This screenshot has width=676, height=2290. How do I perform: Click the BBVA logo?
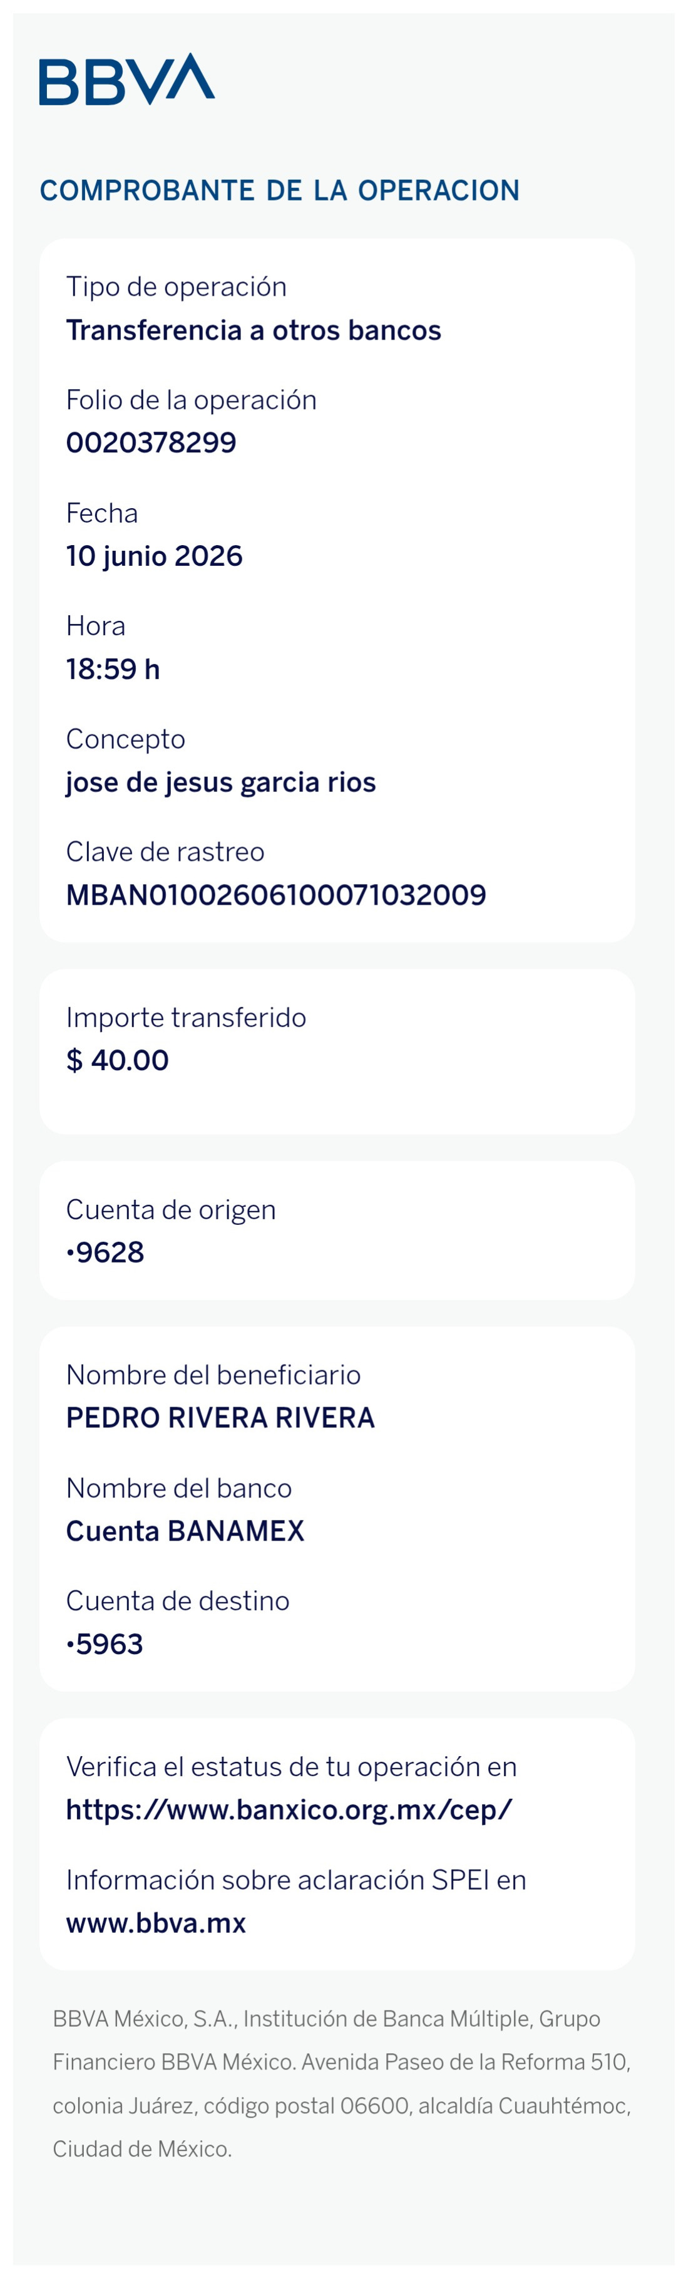point(127,79)
